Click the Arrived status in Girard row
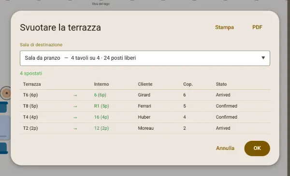 (223, 95)
